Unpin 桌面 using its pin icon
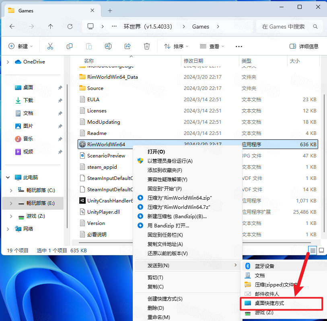The height and width of the screenshot is (321, 327). (60, 88)
